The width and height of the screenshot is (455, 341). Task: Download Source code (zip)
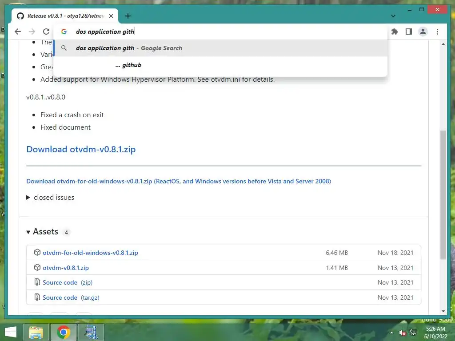(68, 282)
